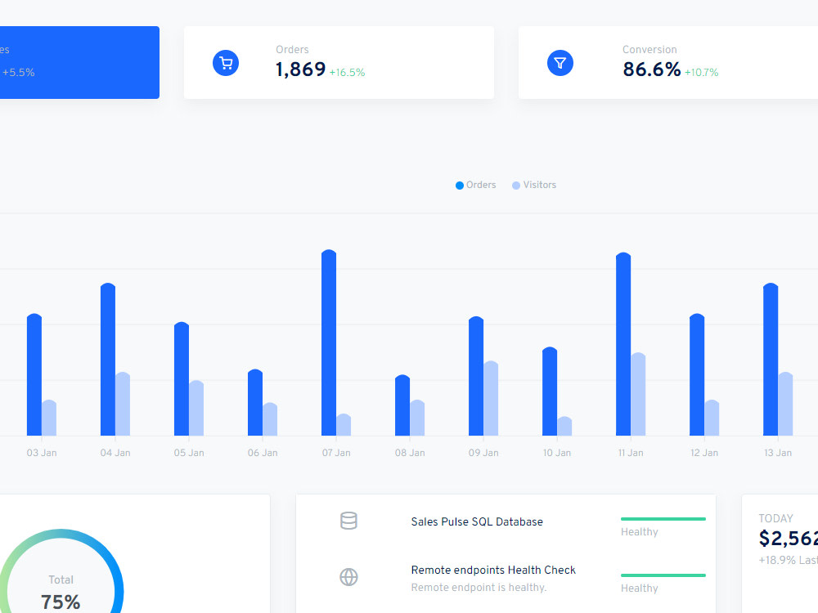818x613 pixels.
Task: Click the Healthy status under Remote endpoints
Action: pos(640,588)
